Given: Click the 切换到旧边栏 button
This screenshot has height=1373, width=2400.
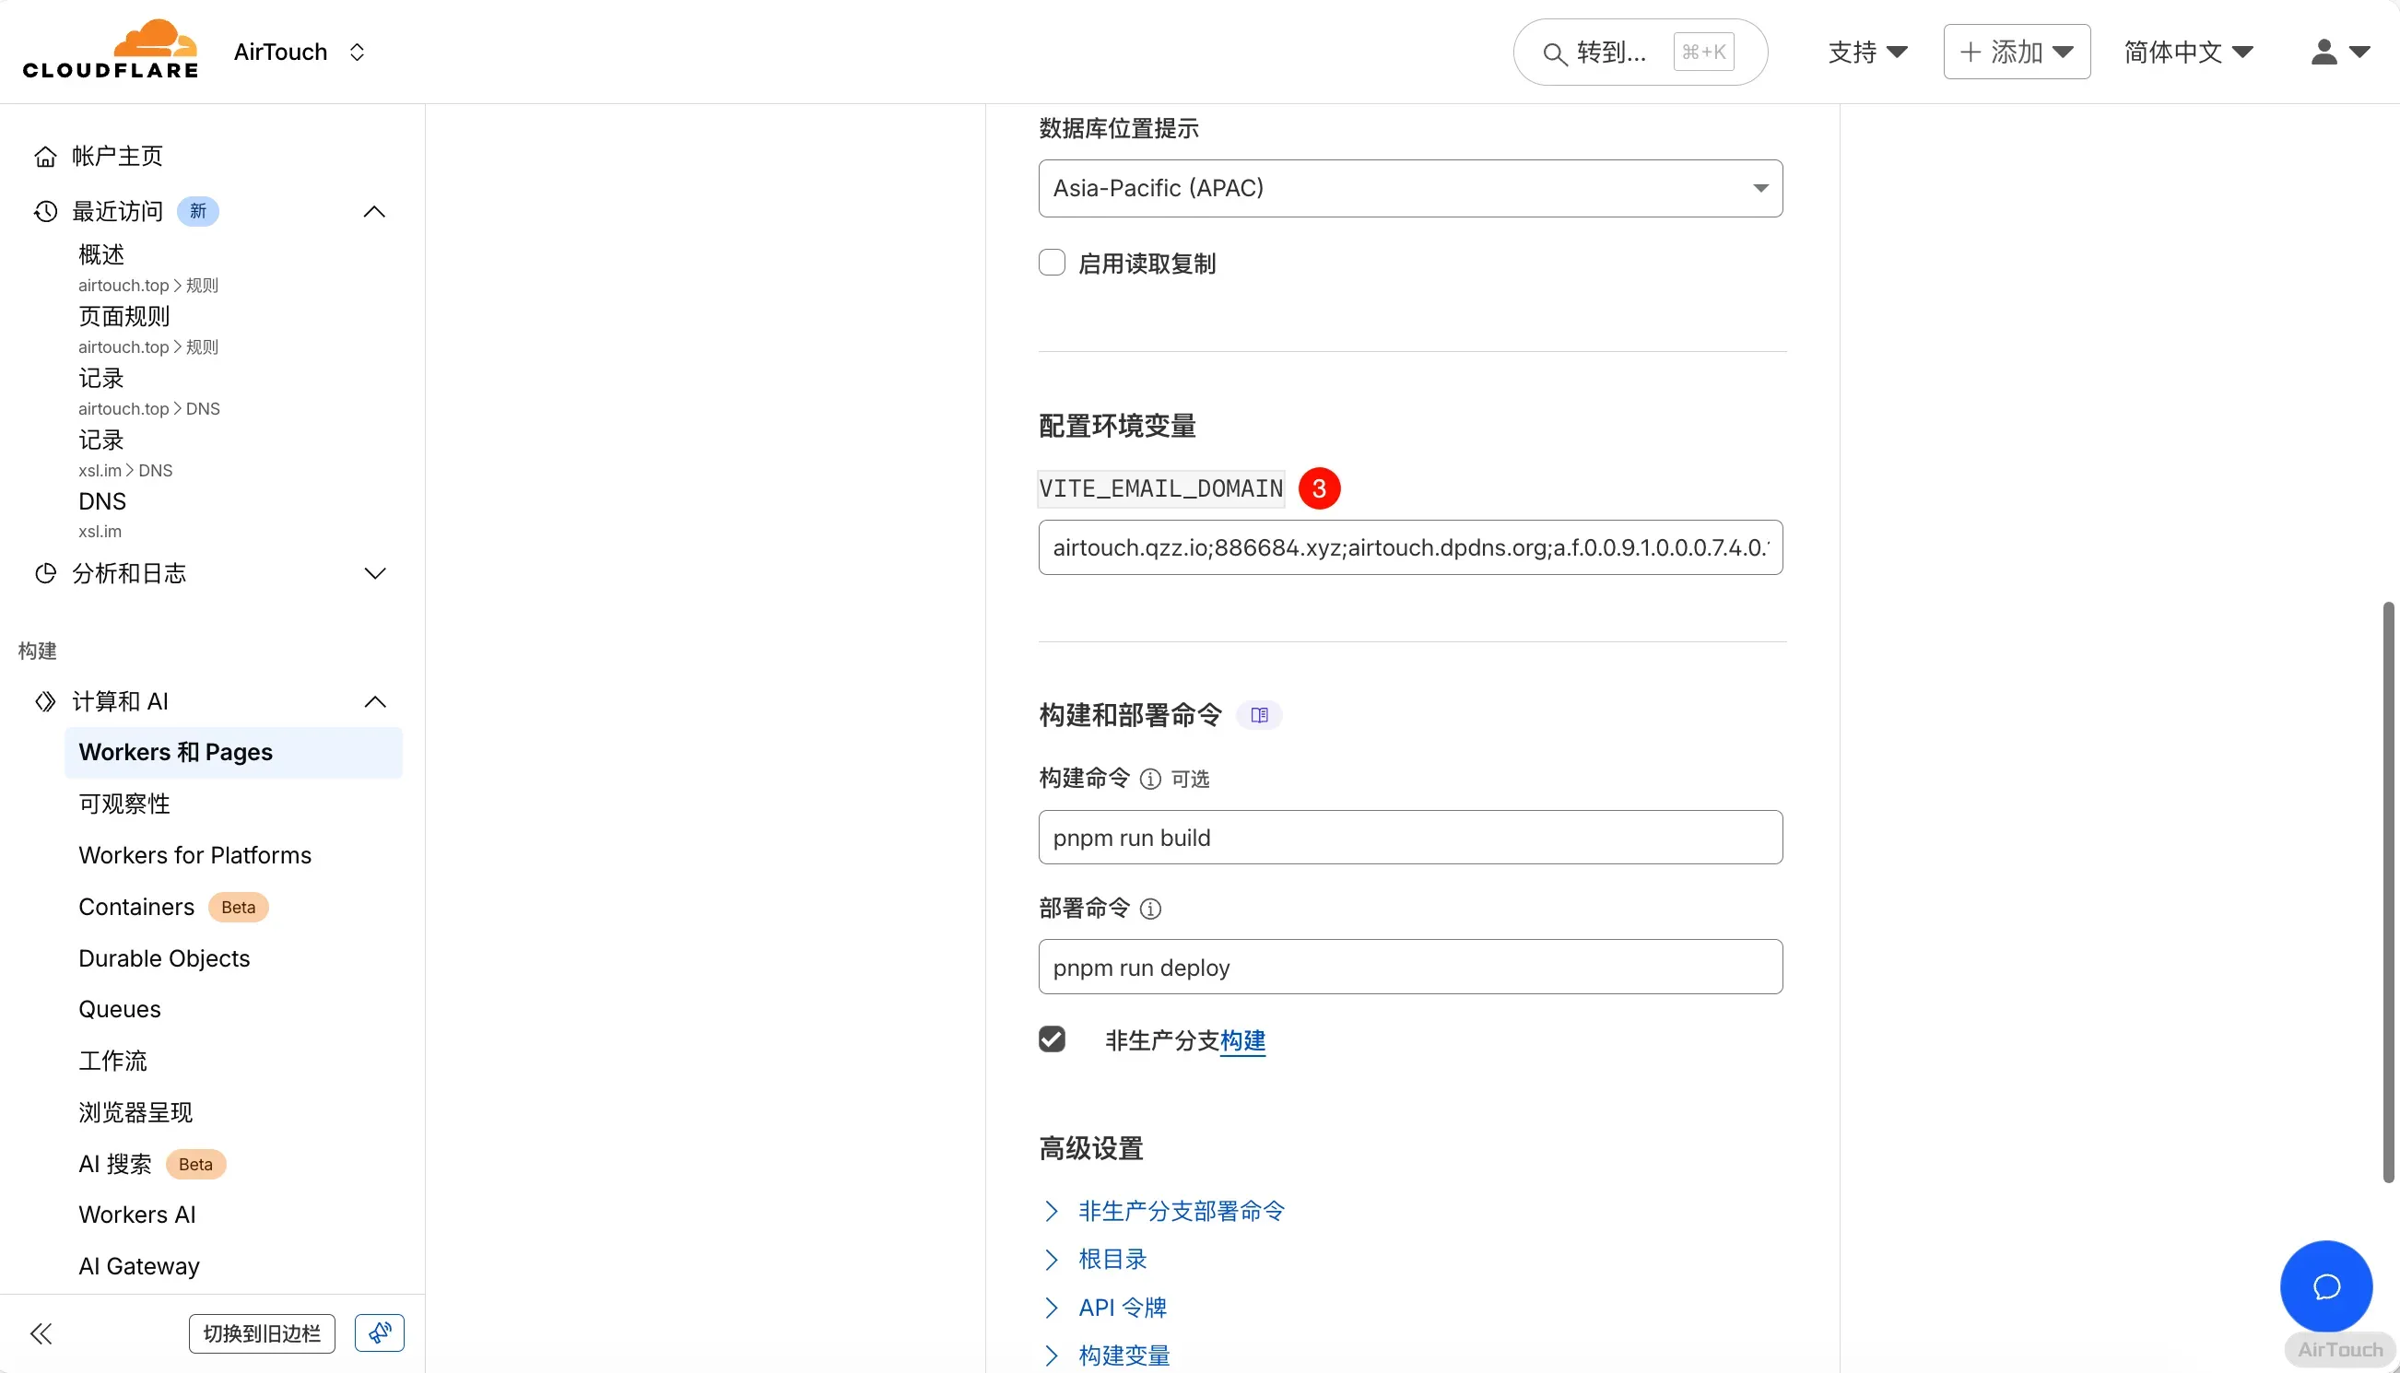Looking at the screenshot, I should (x=261, y=1333).
